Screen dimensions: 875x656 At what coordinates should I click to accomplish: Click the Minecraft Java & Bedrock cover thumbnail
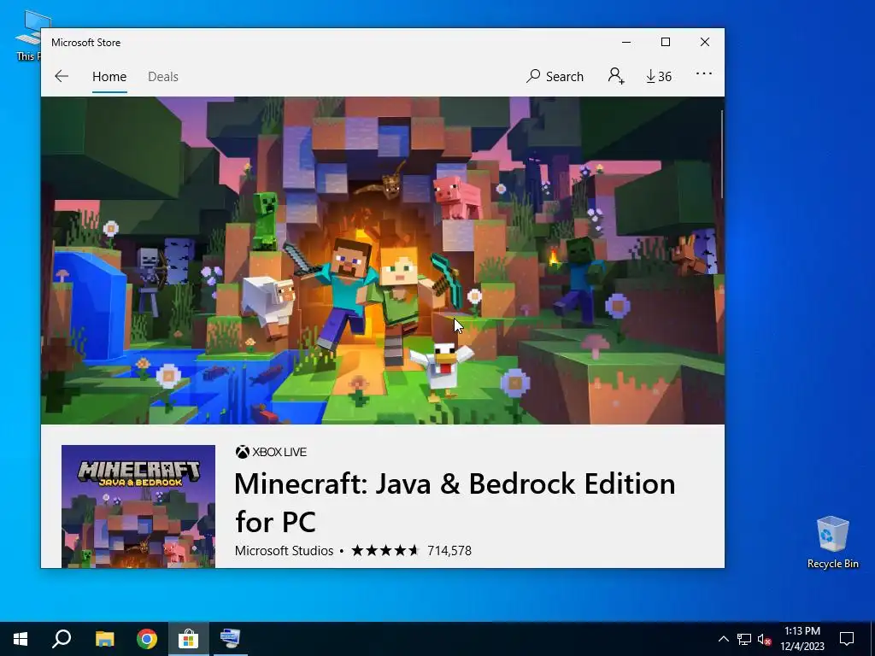coord(138,507)
